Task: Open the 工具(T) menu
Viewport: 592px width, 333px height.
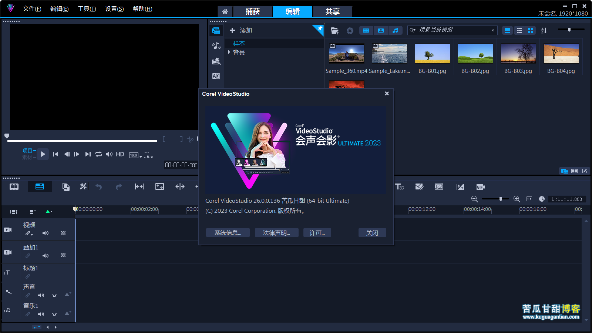Action: pos(87,9)
